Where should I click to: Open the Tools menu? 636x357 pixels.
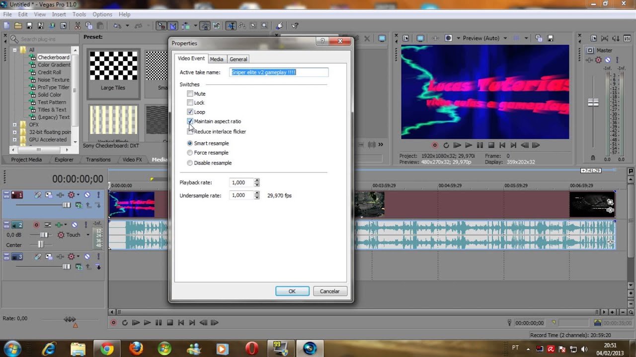point(79,14)
